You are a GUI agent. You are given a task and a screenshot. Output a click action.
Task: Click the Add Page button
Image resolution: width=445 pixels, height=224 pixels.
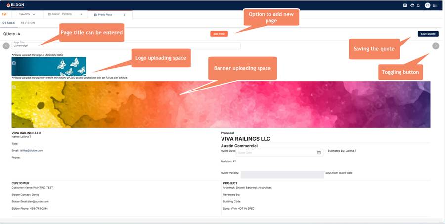pyautogui.click(x=219, y=34)
